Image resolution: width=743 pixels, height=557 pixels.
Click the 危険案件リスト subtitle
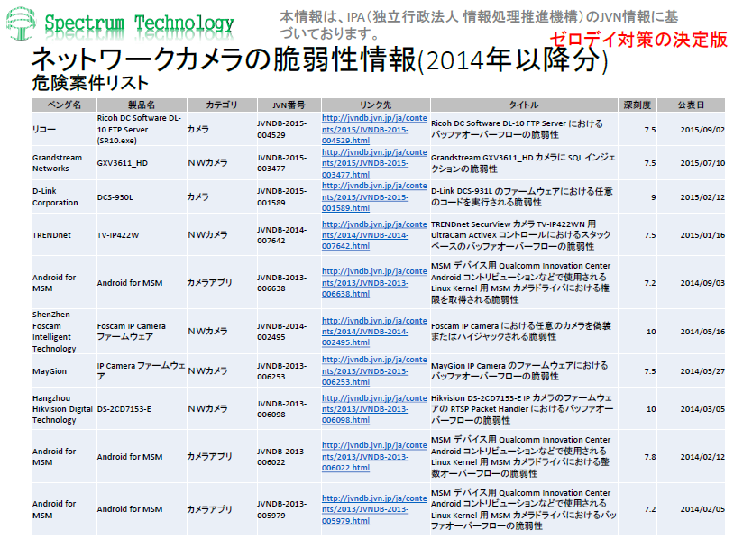90,83
